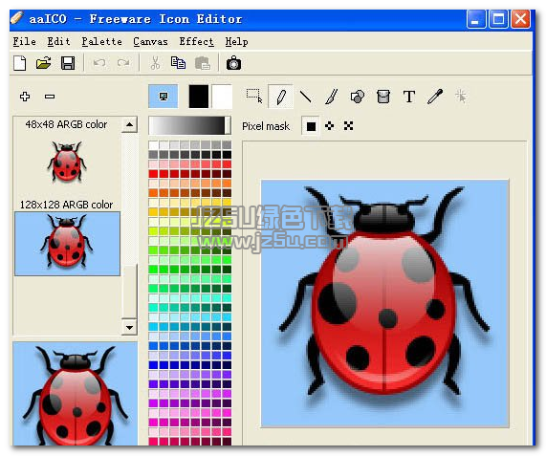
Task: Open an existing icon file
Action: (x=44, y=63)
